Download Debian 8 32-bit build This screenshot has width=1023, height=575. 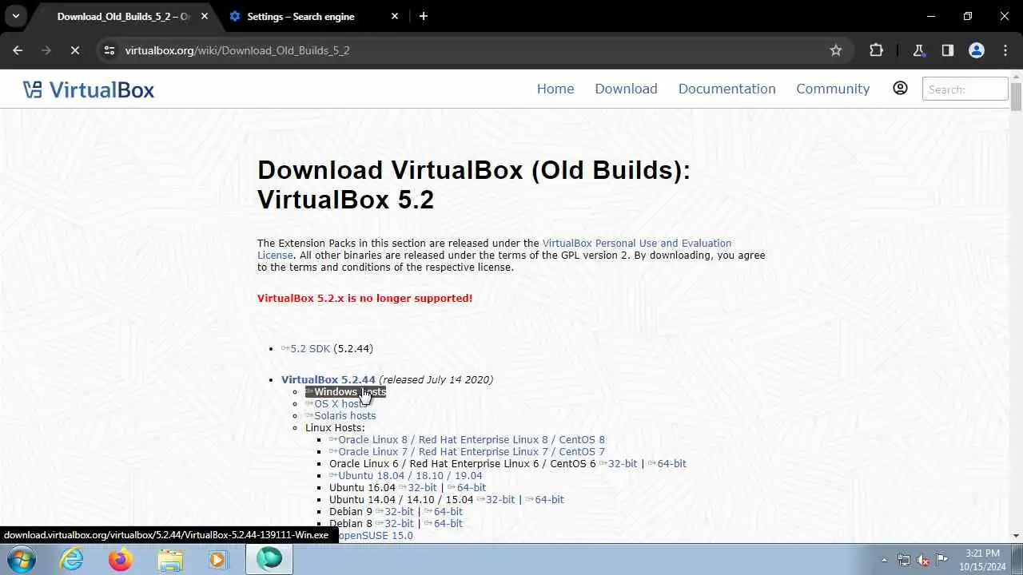pos(395,523)
